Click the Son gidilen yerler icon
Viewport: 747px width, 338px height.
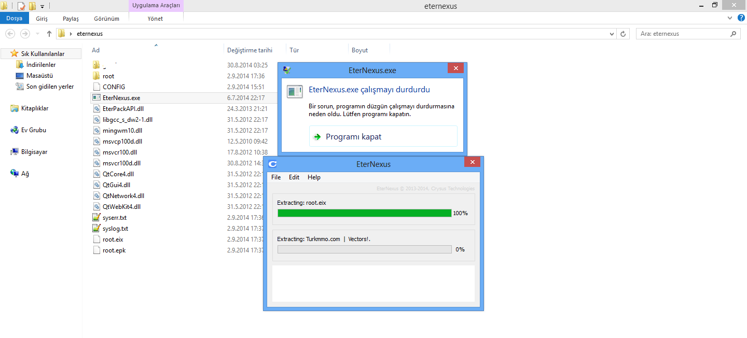tap(20, 87)
